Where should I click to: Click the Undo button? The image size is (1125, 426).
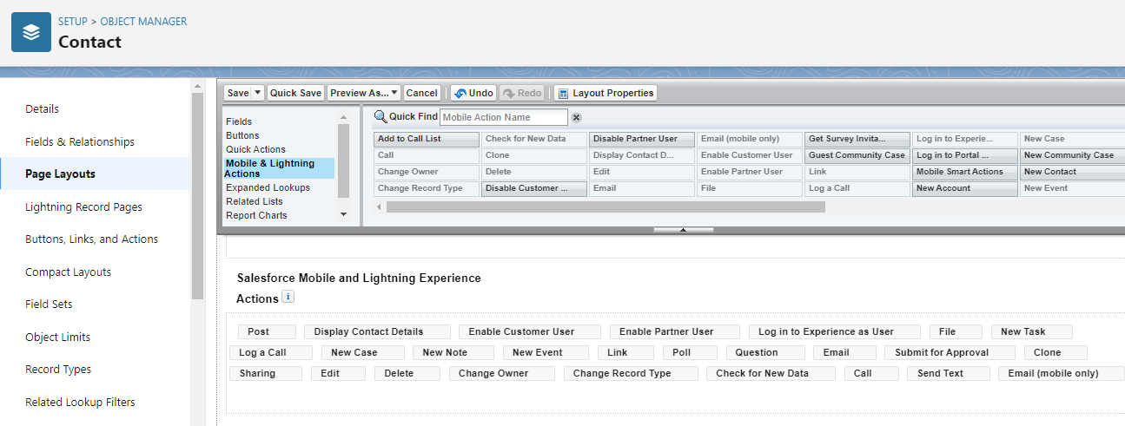473,93
